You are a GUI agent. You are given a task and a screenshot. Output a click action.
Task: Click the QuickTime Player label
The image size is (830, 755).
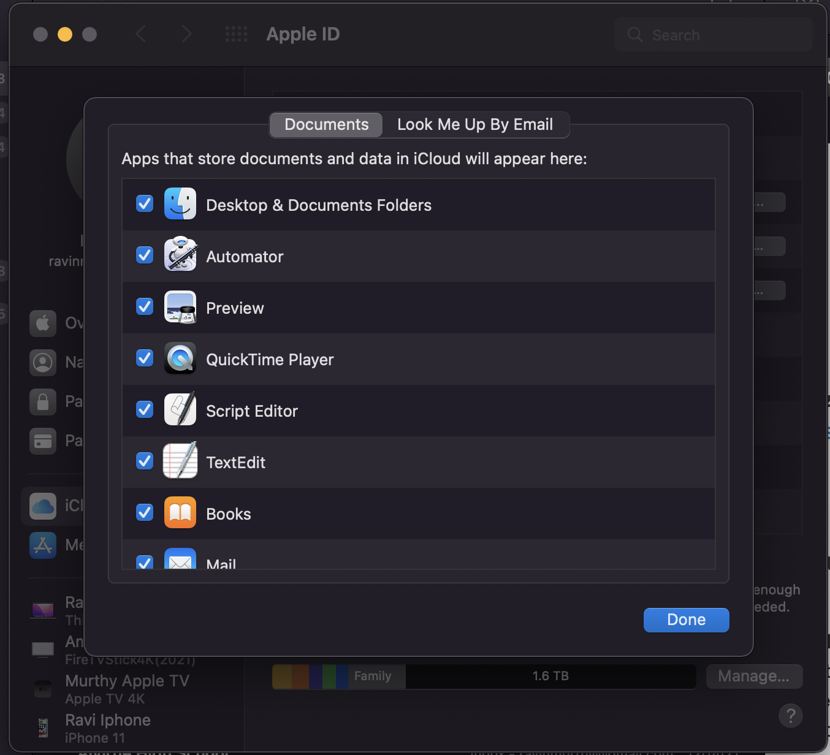pos(270,360)
